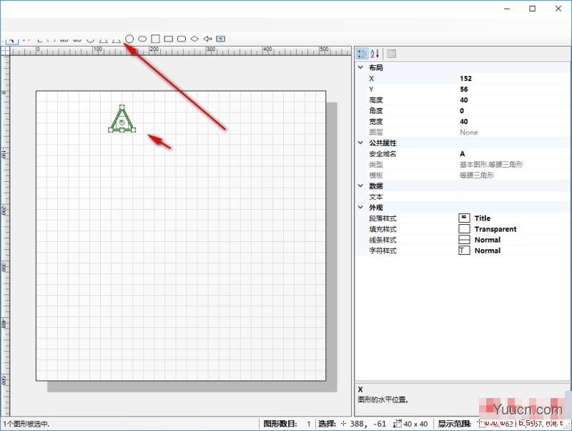Click the Transparent fill style swatch

tap(464, 229)
